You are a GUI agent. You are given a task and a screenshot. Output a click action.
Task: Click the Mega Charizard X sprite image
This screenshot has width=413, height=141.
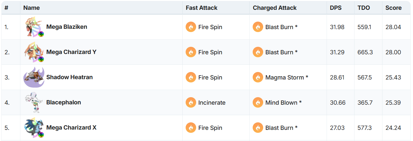point(34,128)
